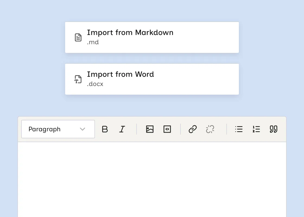Click inside the empty editor text area
This screenshot has width=304, height=217.
tap(152, 179)
